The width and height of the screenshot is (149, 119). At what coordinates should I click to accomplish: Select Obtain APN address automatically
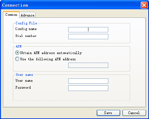(49, 53)
